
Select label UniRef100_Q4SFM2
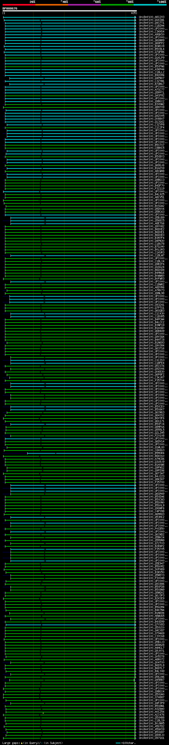pyautogui.click(x=152, y=95)
